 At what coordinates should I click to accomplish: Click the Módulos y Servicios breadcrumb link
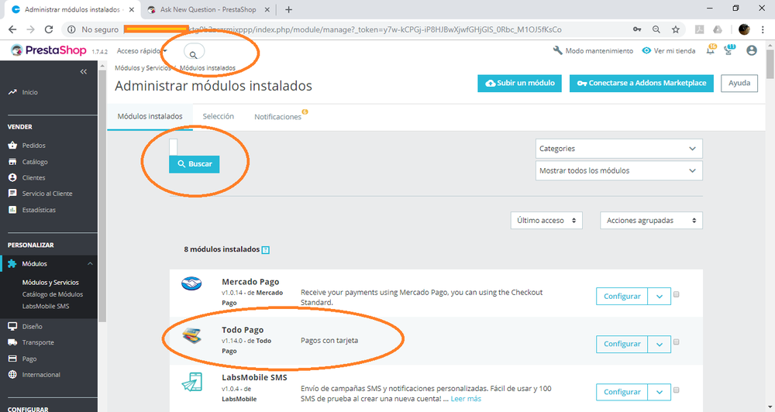point(143,68)
